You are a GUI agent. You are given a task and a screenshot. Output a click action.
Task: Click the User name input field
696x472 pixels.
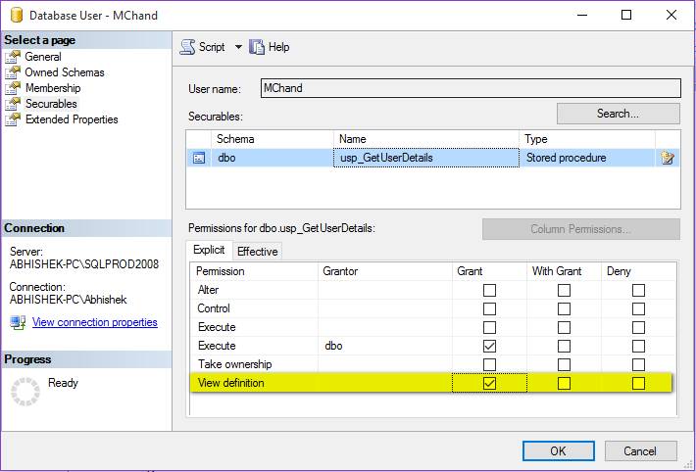click(x=471, y=88)
